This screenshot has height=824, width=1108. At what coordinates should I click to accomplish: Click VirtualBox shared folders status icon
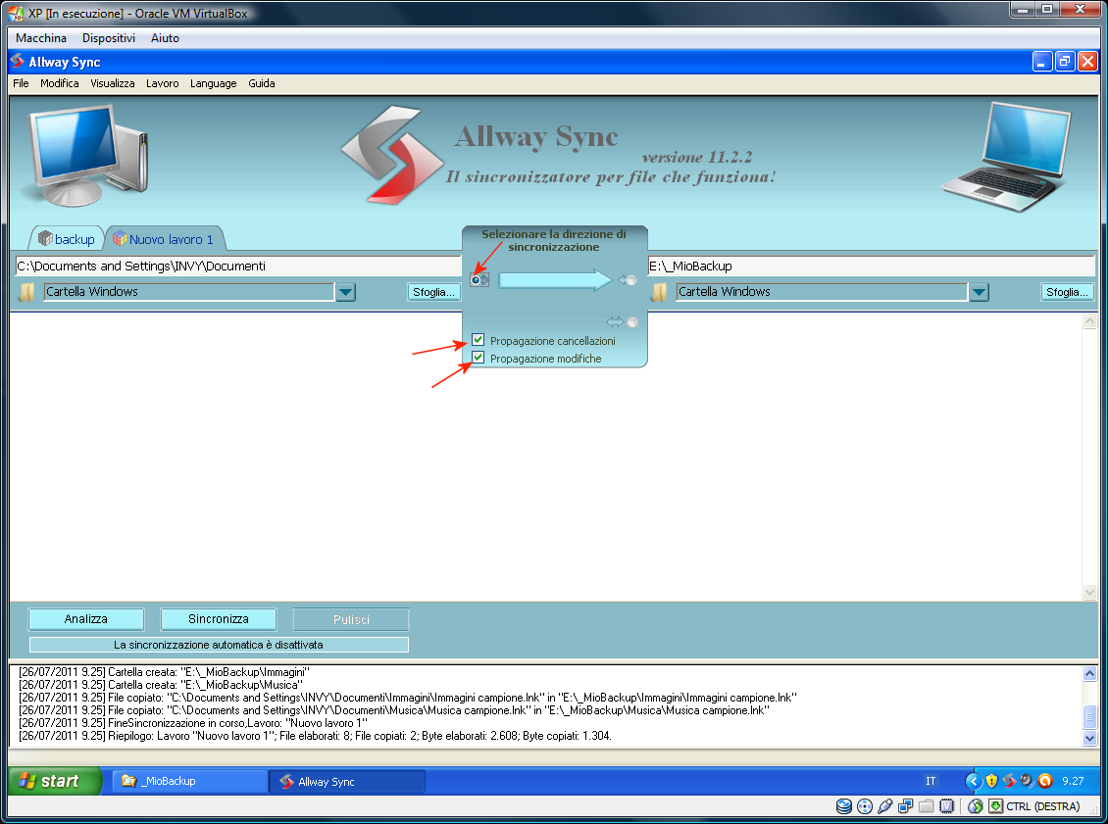pos(926,806)
